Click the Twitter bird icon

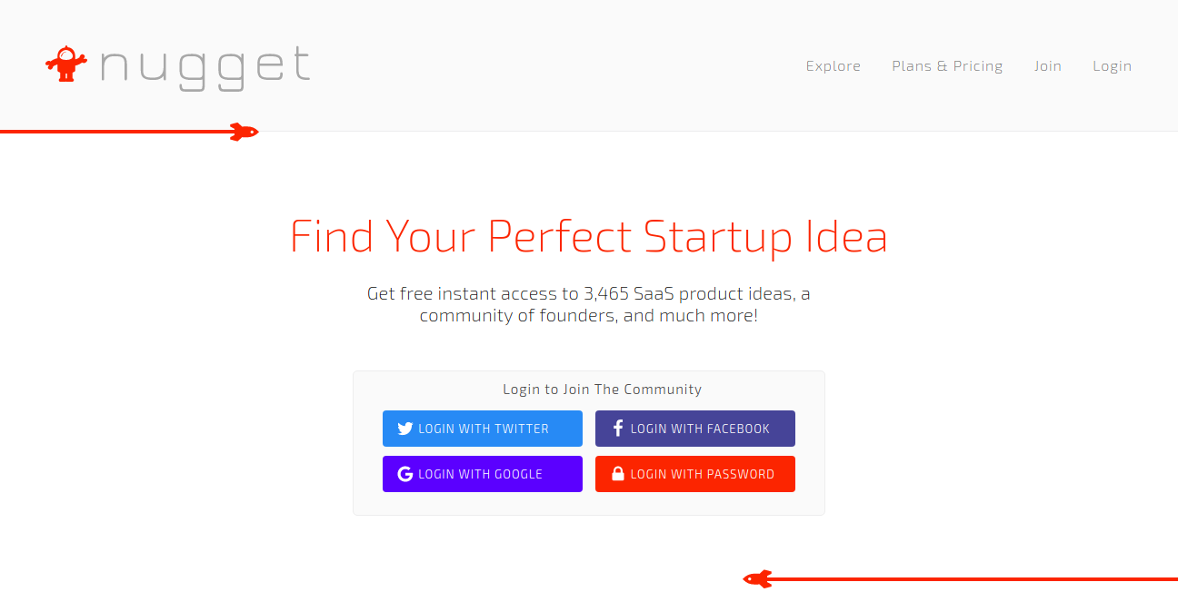click(405, 429)
